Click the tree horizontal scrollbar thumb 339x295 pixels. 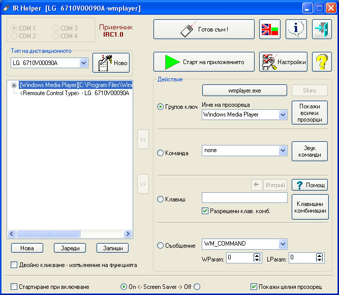click(48, 234)
